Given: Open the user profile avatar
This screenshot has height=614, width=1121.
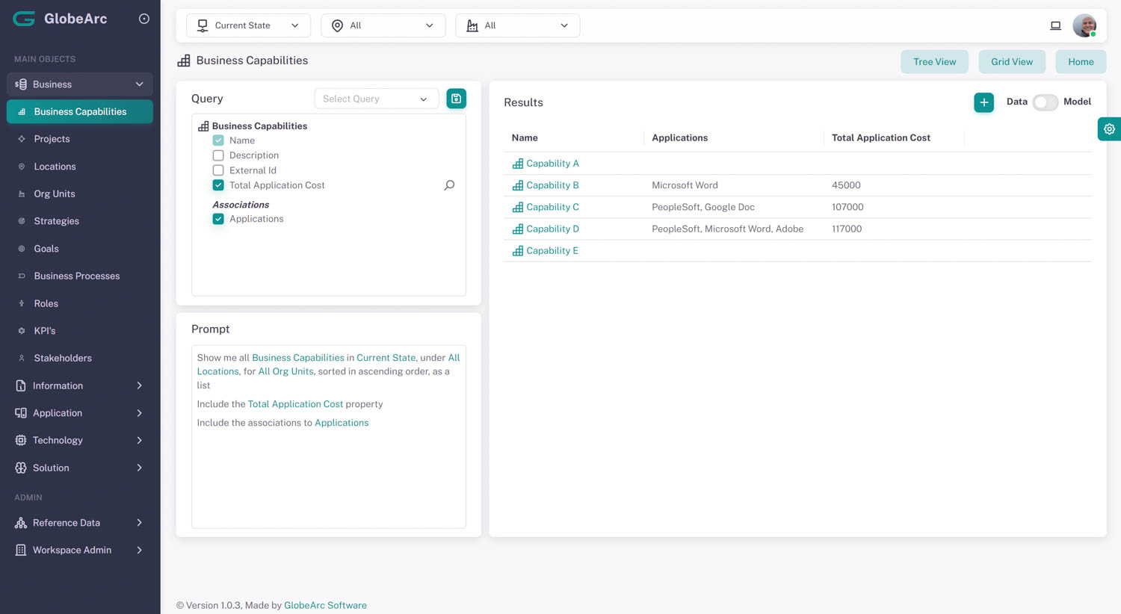Looking at the screenshot, I should coord(1084,25).
